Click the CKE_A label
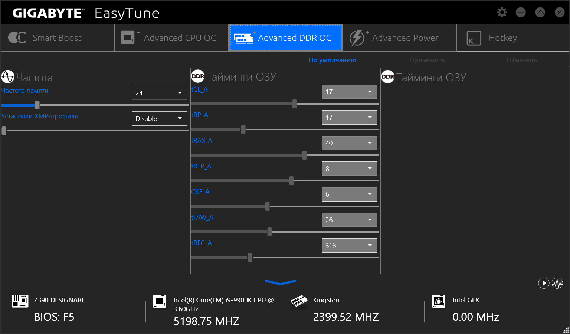The width and height of the screenshot is (570, 334). click(200, 192)
